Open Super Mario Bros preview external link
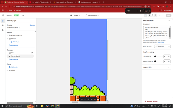 pos(20,27)
